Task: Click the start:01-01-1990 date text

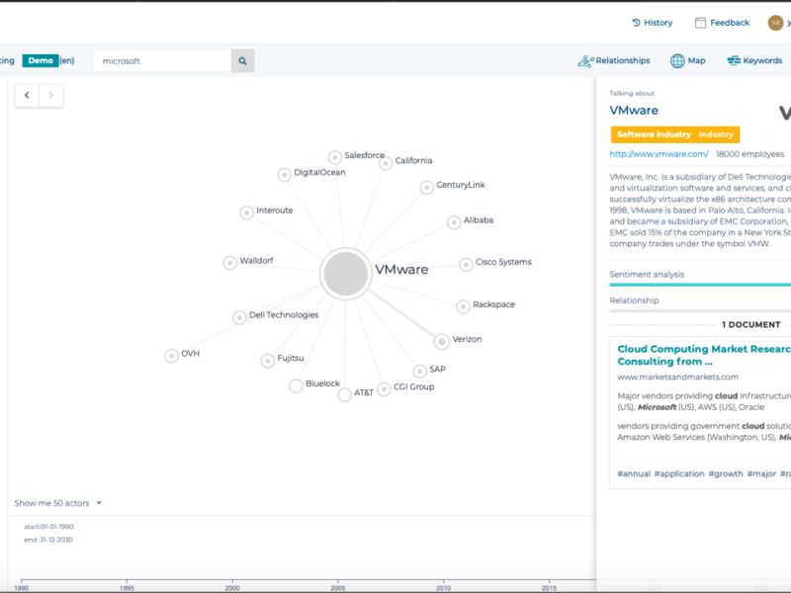Action: click(48, 527)
